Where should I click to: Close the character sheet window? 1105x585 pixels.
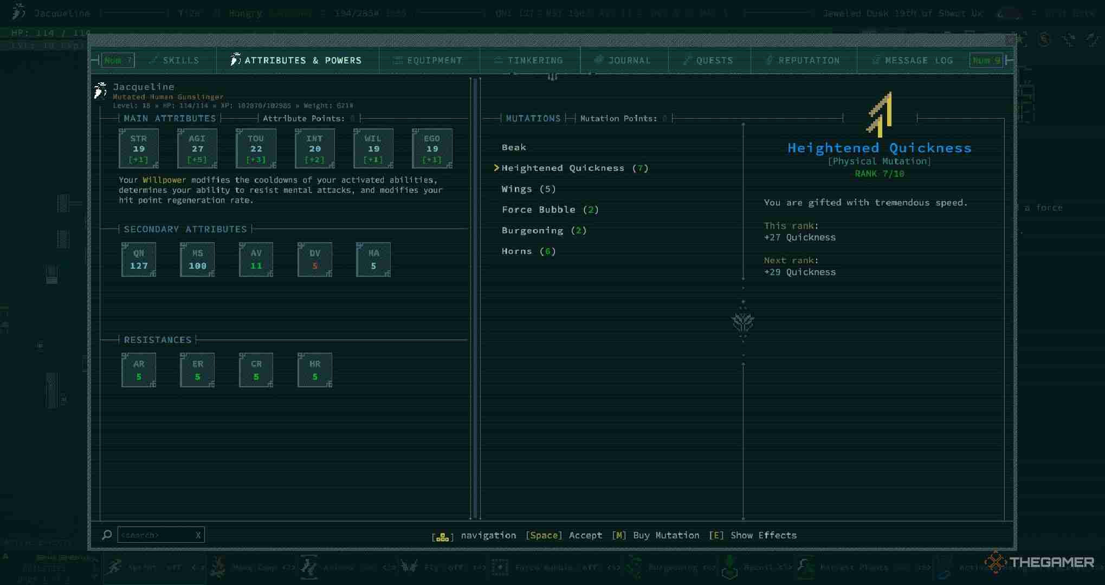pos(1009,40)
